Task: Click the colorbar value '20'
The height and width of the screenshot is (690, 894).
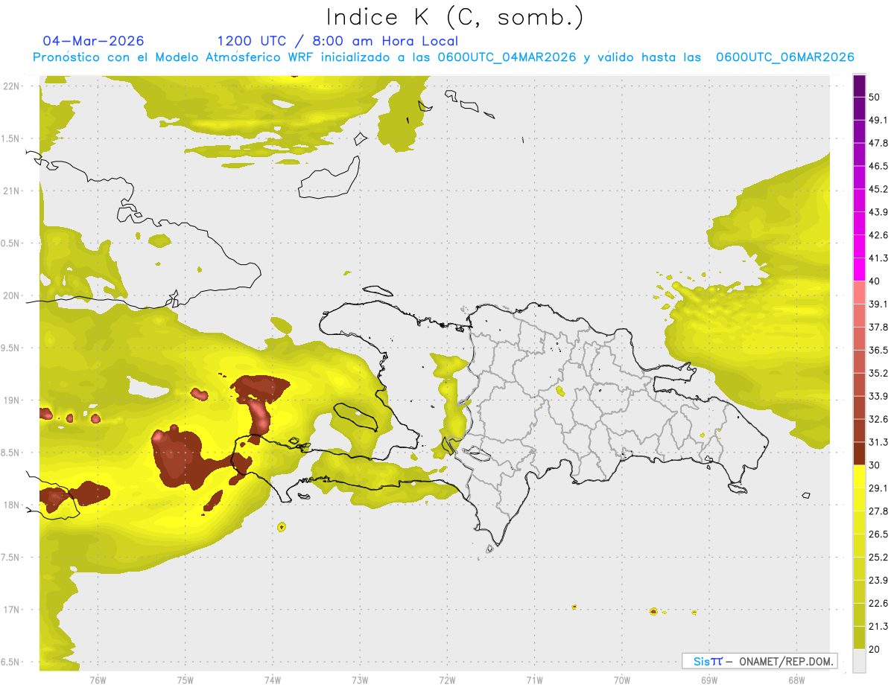Action: pos(875,650)
